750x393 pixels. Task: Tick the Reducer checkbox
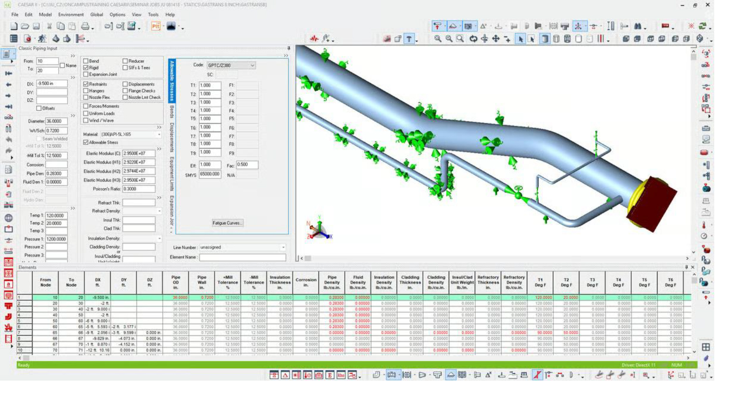click(125, 61)
